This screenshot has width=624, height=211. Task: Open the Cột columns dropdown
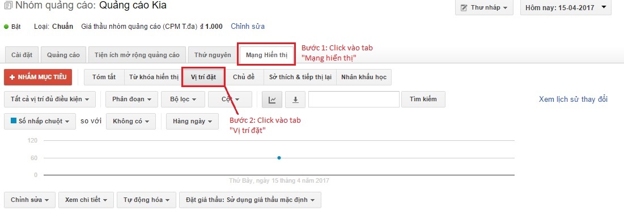coord(230,100)
